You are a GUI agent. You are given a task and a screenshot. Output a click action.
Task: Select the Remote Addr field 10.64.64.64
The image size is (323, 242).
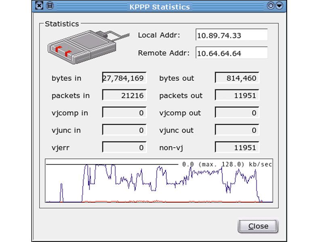231,53
